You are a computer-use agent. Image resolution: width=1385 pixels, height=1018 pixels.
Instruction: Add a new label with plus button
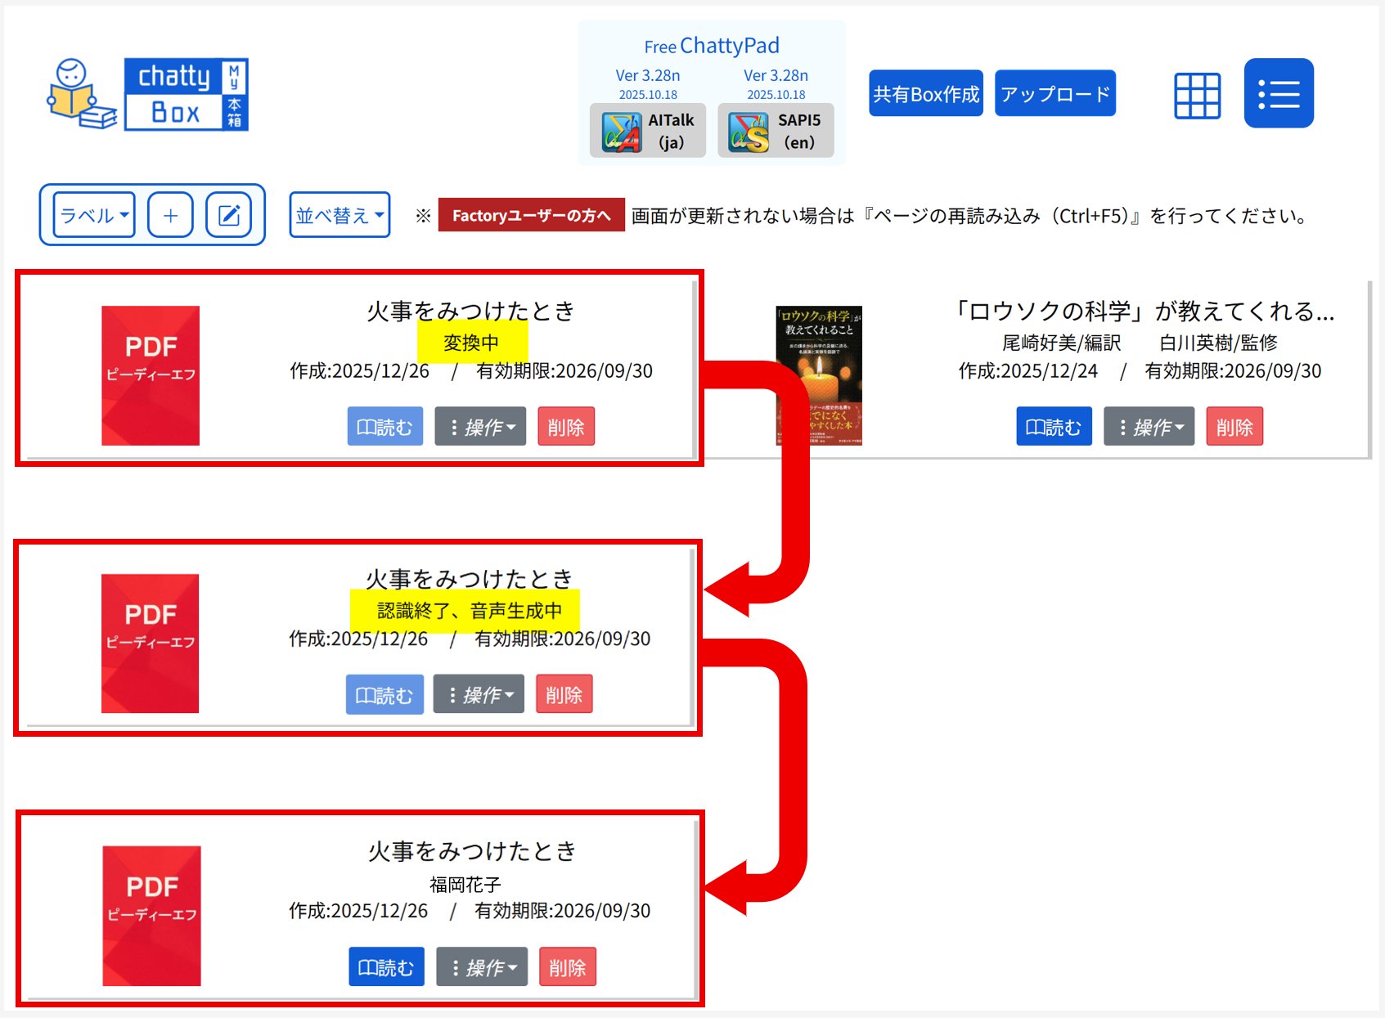(x=170, y=215)
